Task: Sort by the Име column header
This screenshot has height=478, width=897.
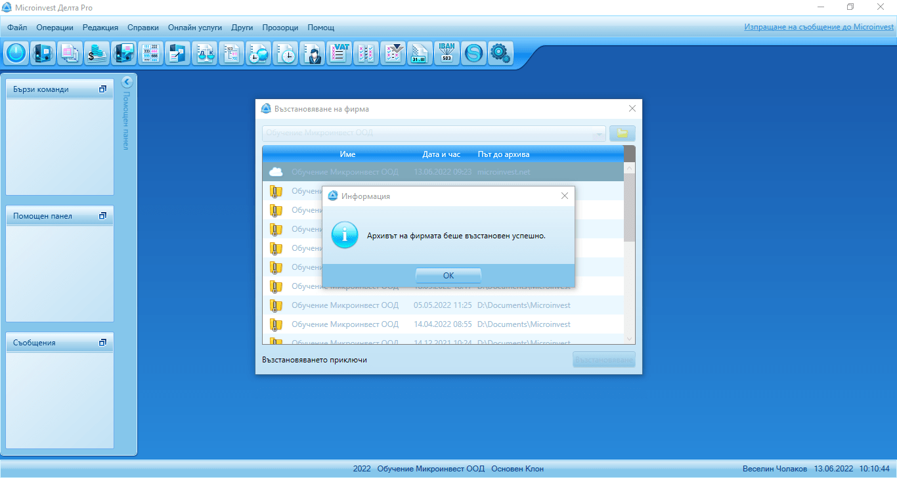Action: click(347, 154)
